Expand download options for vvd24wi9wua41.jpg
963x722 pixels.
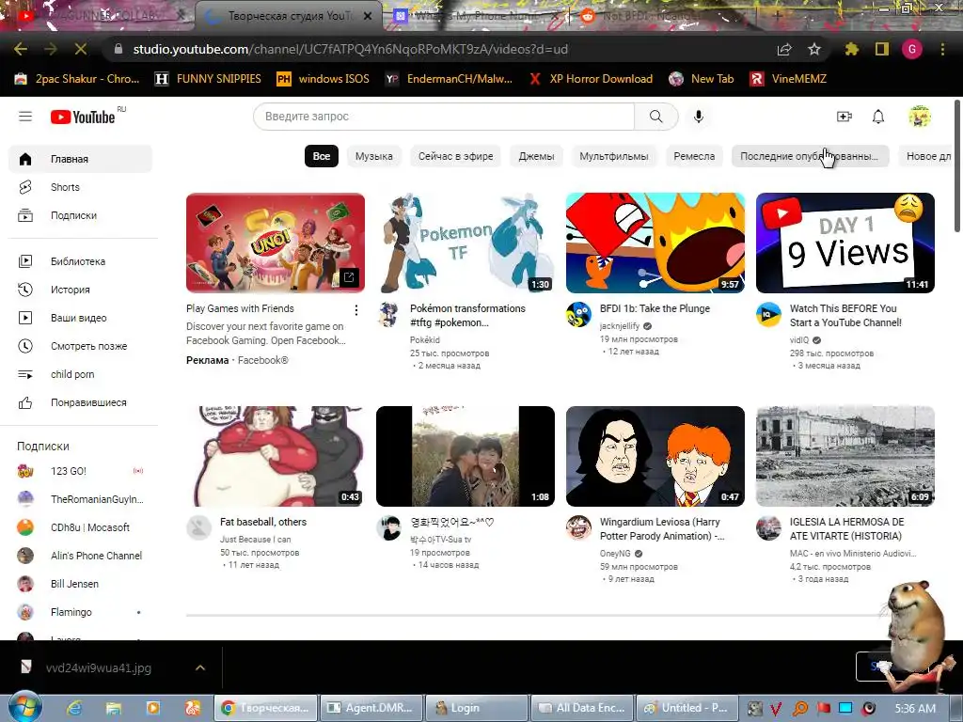tap(200, 667)
